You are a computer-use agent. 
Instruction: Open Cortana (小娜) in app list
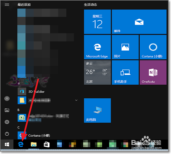pos(34,135)
